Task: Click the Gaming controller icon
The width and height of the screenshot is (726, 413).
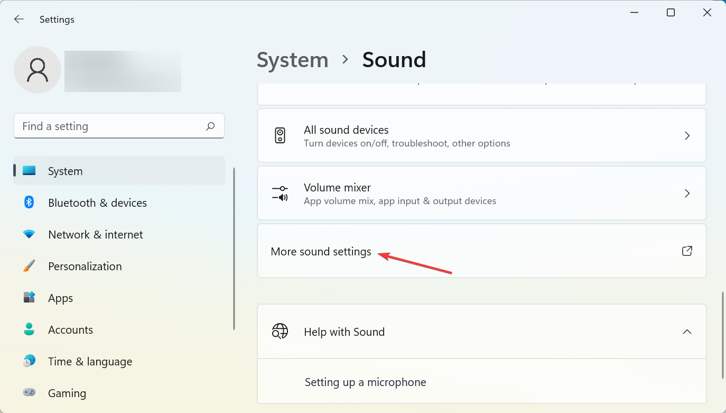Action: [x=29, y=393]
